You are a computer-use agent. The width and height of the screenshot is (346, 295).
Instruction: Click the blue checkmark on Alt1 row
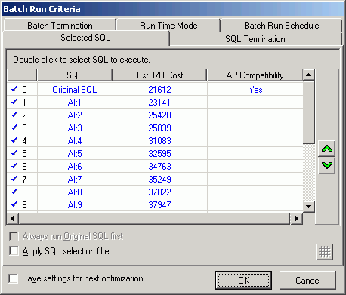pyautogui.click(x=14, y=102)
